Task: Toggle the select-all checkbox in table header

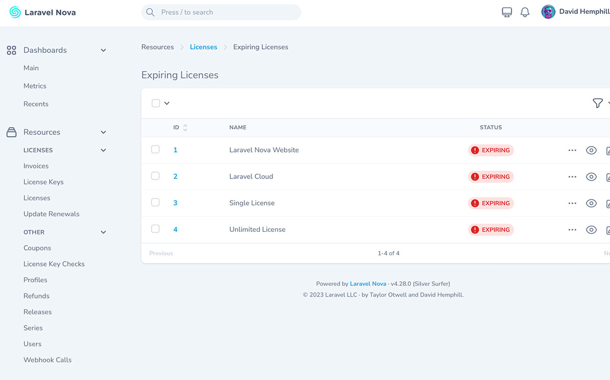Action: coord(156,103)
